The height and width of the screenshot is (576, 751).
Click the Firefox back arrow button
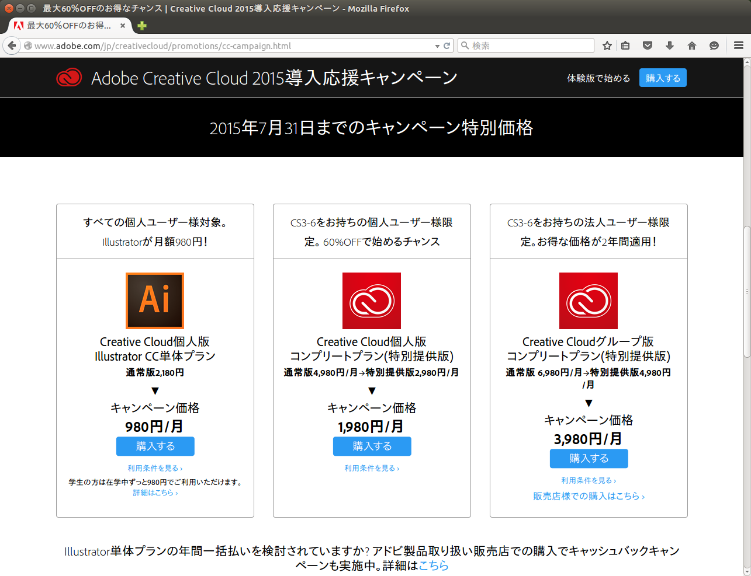pos(12,46)
